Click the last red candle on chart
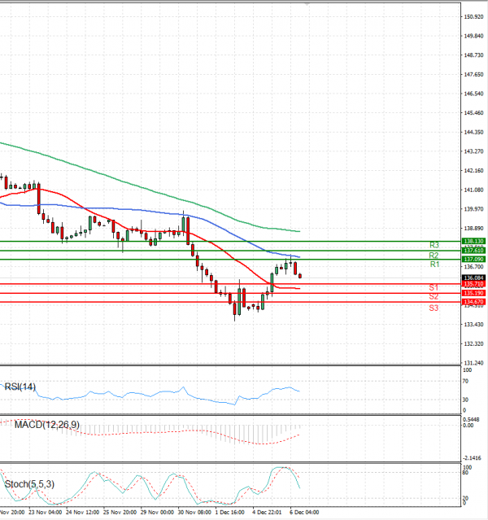This screenshot has height=520, width=488. click(300, 276)
